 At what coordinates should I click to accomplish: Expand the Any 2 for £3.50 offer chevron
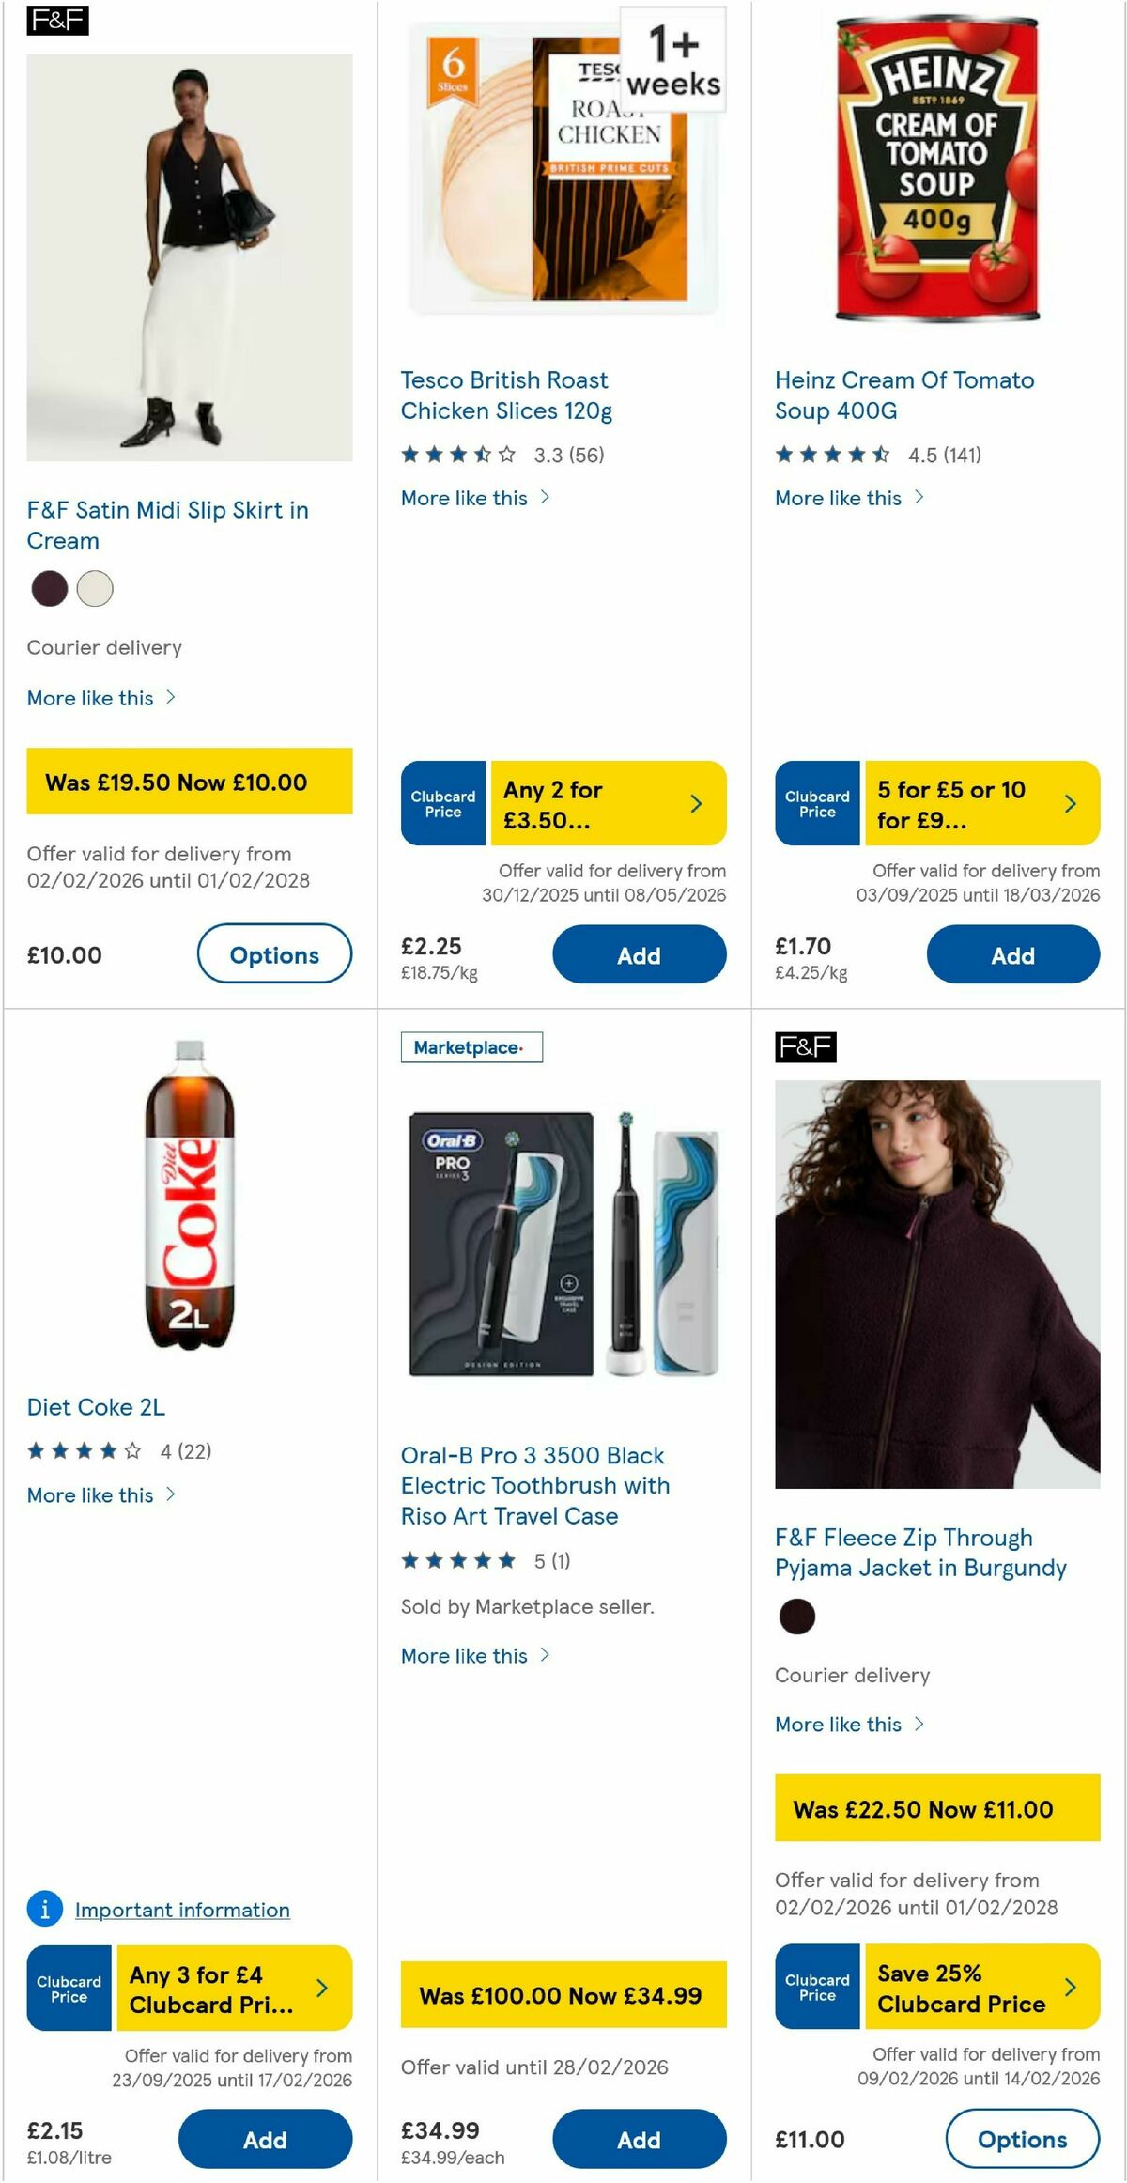696,803
